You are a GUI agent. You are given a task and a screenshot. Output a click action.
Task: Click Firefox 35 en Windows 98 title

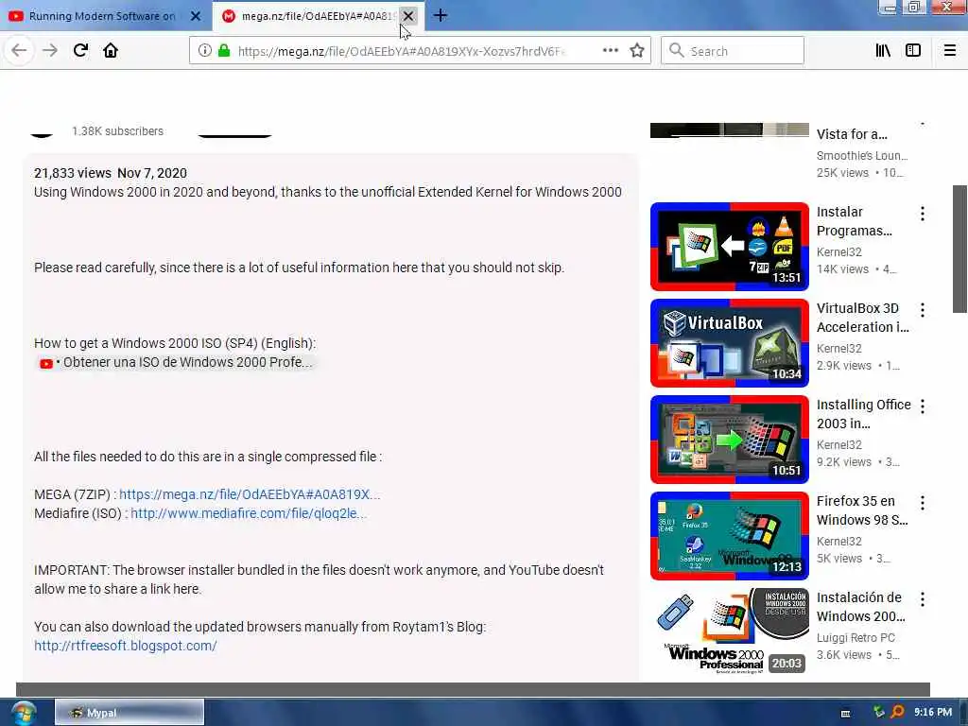(x=862, y=510)
